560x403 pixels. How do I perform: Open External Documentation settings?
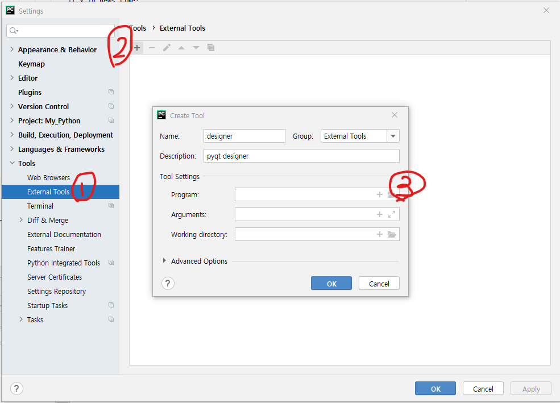[64, 235]
